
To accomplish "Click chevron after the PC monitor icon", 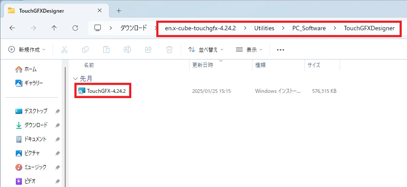I will point(111,28).
